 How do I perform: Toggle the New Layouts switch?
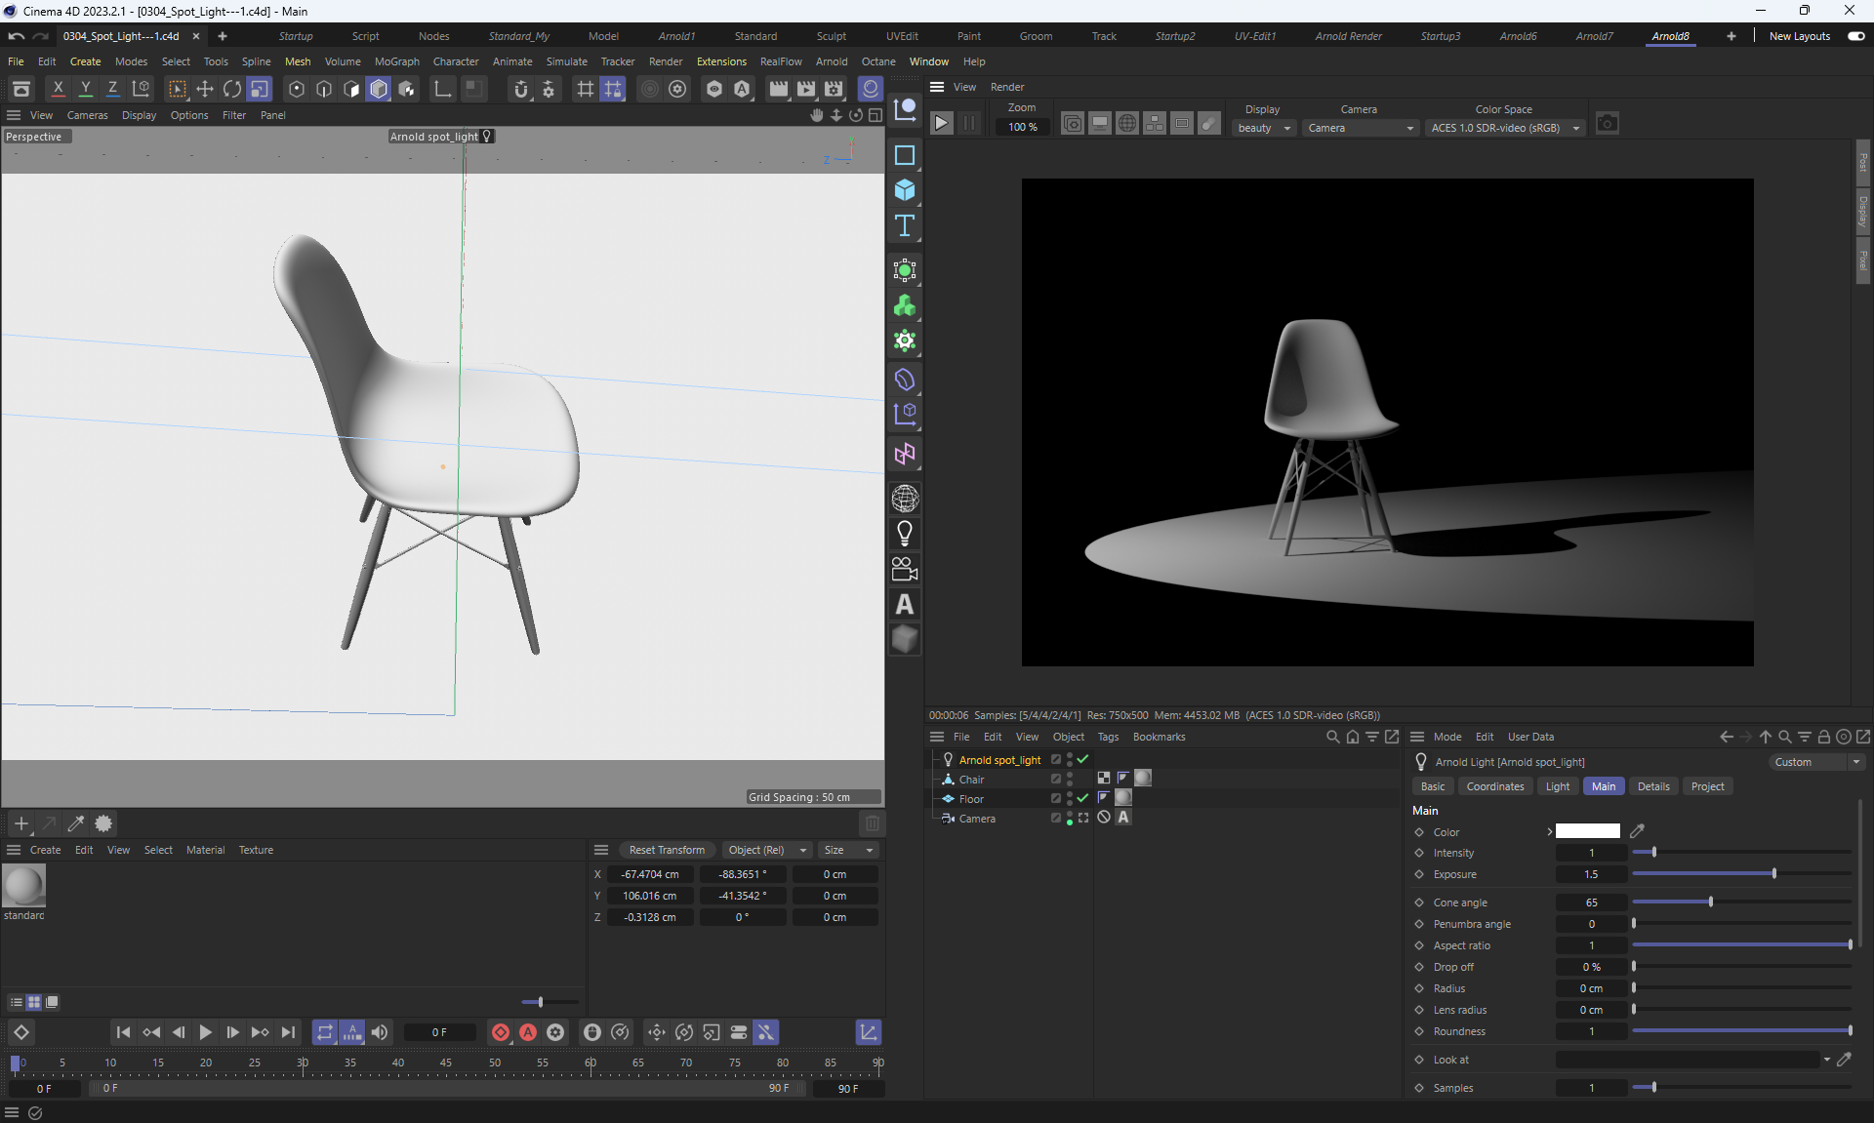[1855, 36]
